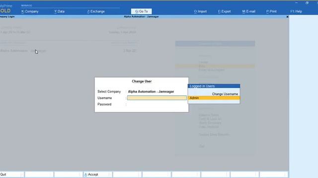Click the Alpha Automation - Jamnagar title bar text
The width and height of the screenshot is (318, 178).
tap(141, 16)
